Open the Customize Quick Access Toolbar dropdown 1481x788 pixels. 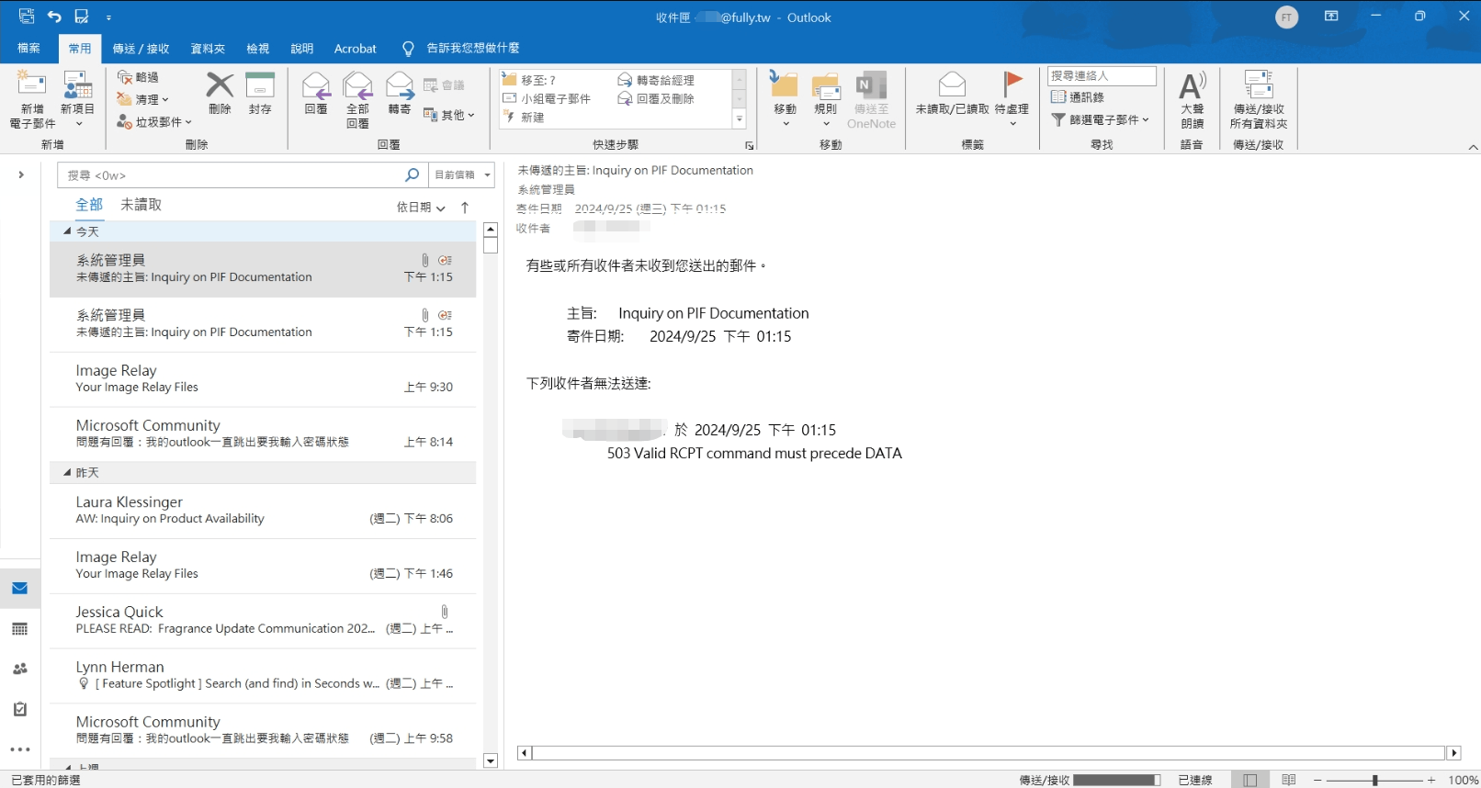pyautogui.click(x=108, y=17)
